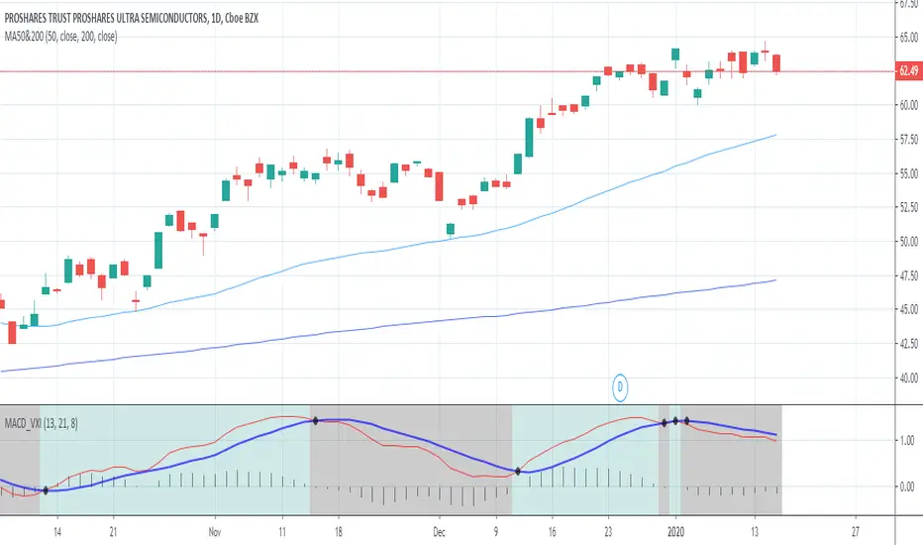Screen dimensions: 923x545
Task: Click the MACD crossover dot near October 11
Action: [x=46, y=490]
